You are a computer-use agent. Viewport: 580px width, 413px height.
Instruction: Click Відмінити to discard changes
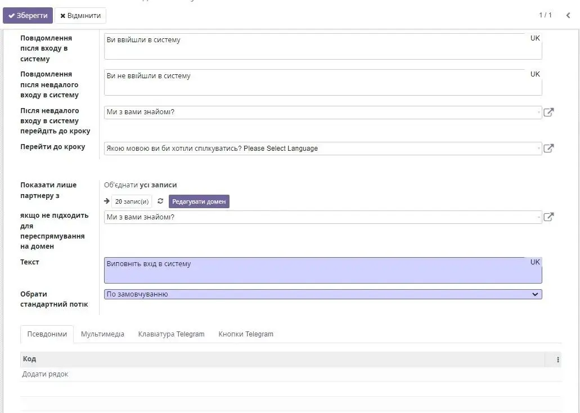click(80, 16)
